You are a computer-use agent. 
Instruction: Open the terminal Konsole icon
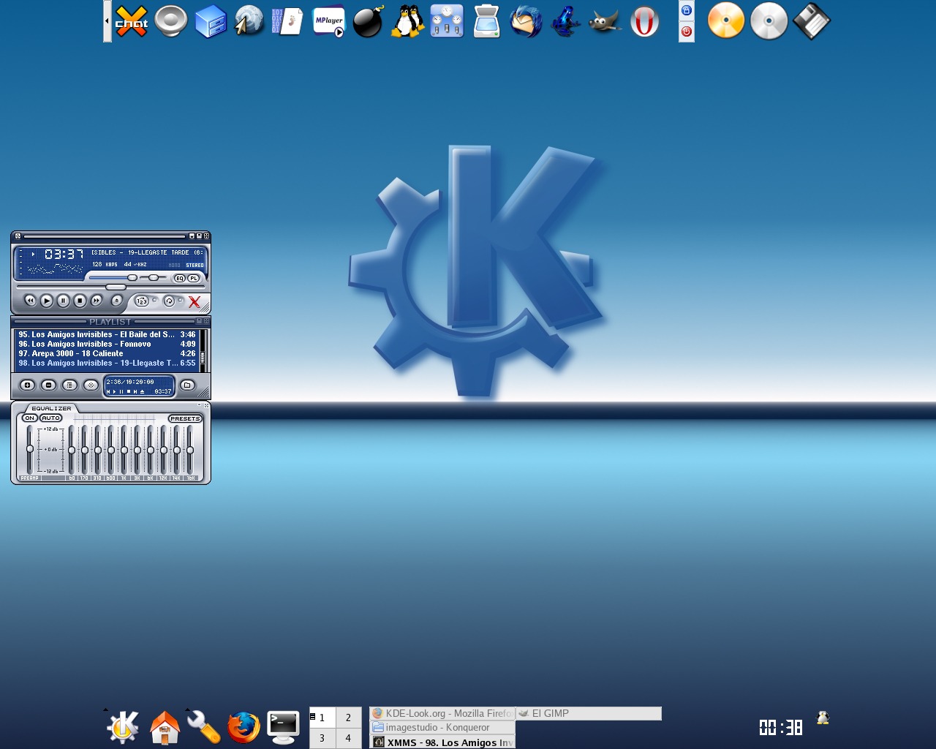283,727
